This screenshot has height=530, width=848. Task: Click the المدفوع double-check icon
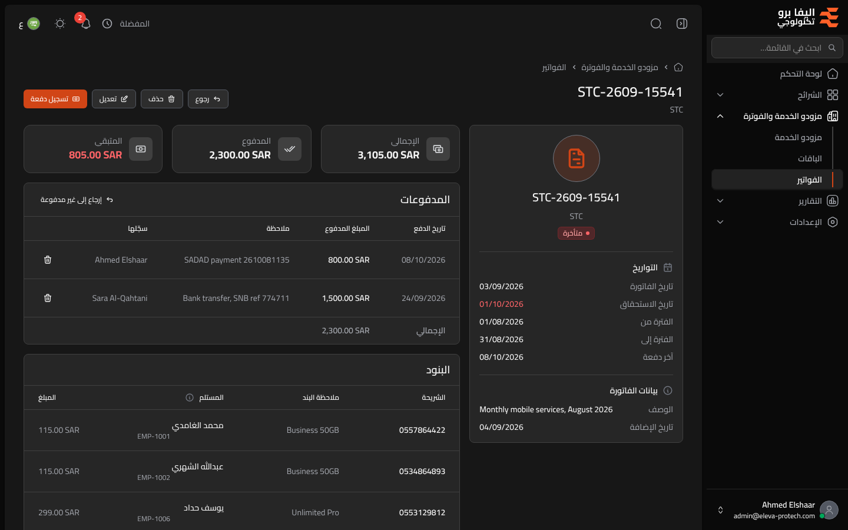pyautogui.click(x=290, y=149)
